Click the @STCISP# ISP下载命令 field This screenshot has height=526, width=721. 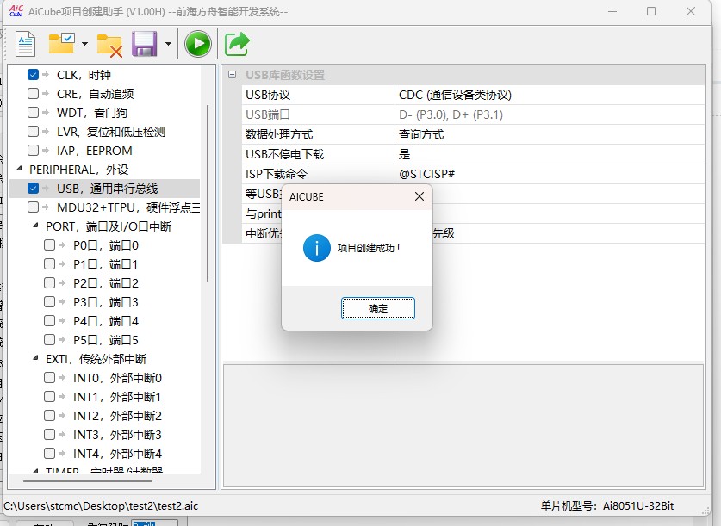pos(550,174)
